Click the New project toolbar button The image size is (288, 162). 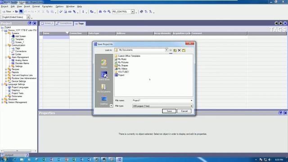point(7,12)
